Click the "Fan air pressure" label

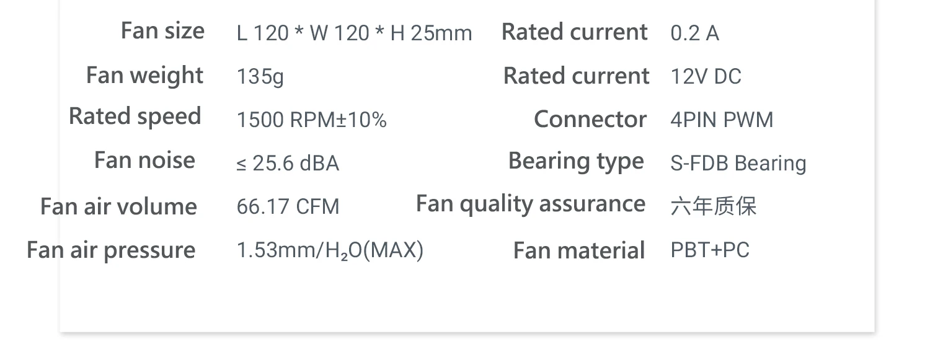(x=111, y=250)
